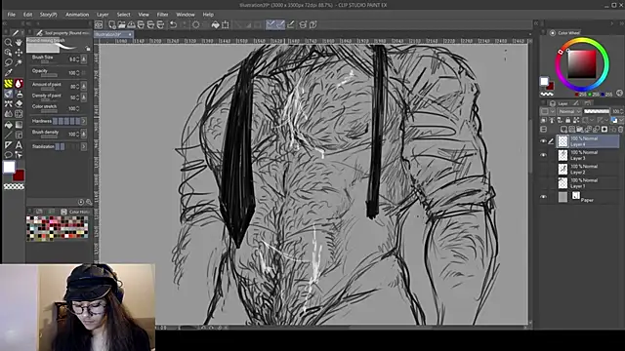This screenshot has height=351, width=625.
Task: Open the File menu
Action: (x=11, y=15)
